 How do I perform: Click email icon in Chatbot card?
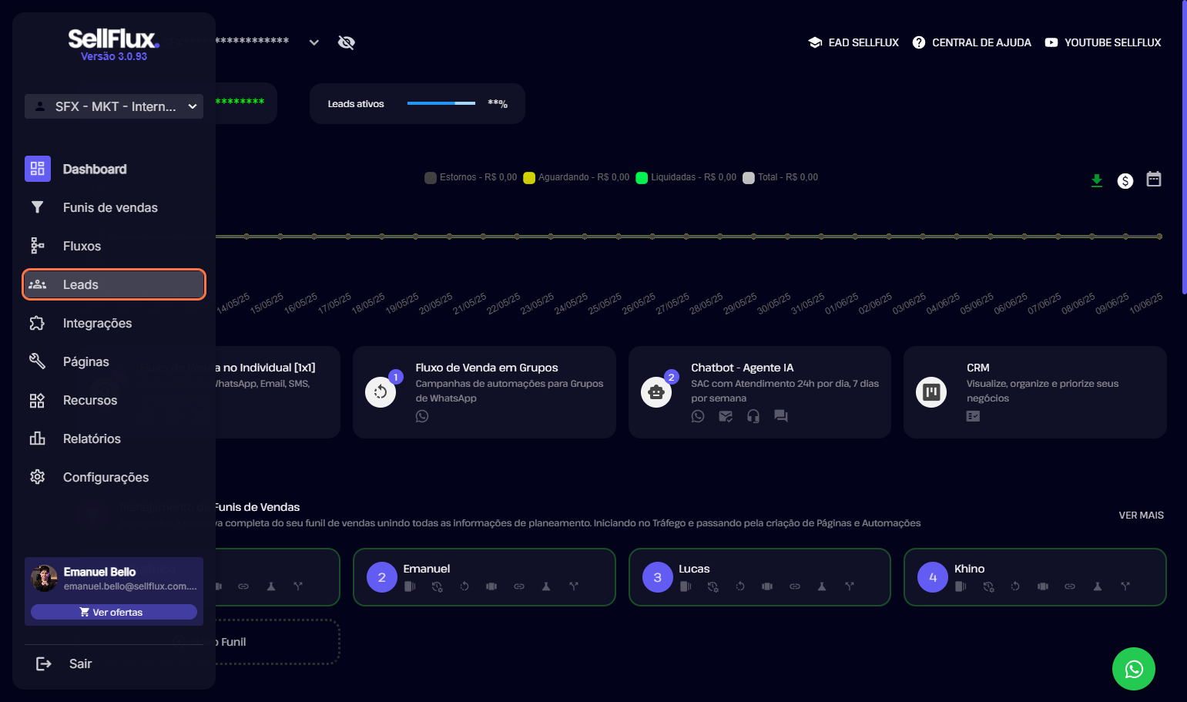(x=726, y=416)
